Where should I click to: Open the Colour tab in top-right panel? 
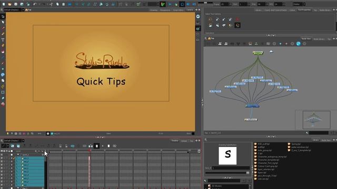(292, 10)
